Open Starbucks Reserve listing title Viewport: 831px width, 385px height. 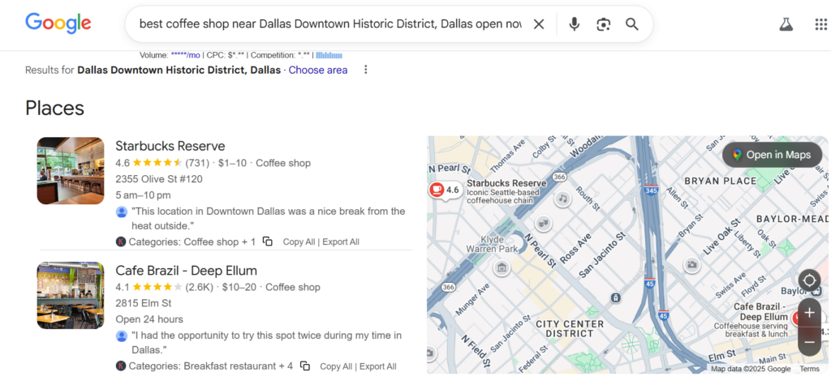(170, 146)
